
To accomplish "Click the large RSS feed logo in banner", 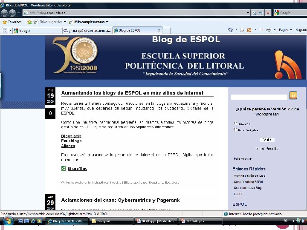I will [288, 65].
